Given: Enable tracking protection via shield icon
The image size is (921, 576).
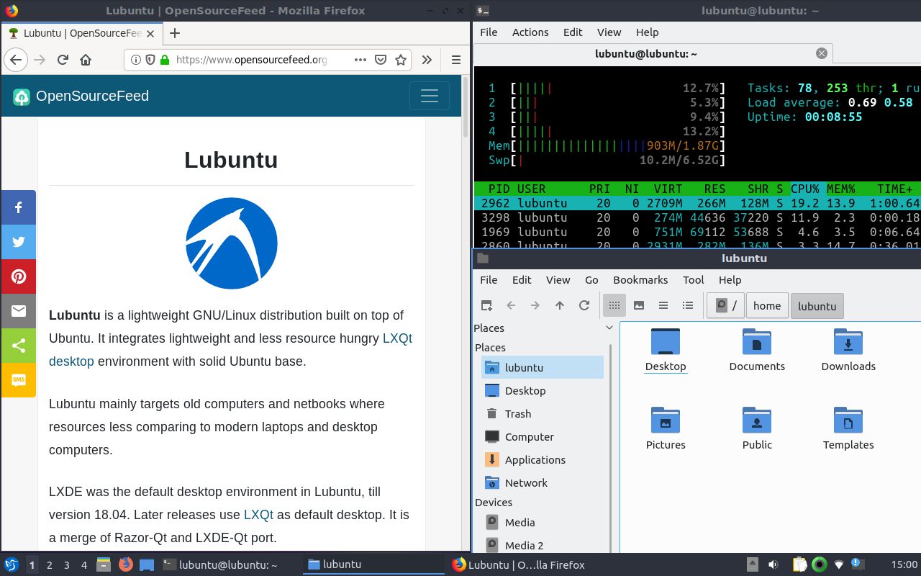Looking at the screenshot, I should tap(150, 60).
